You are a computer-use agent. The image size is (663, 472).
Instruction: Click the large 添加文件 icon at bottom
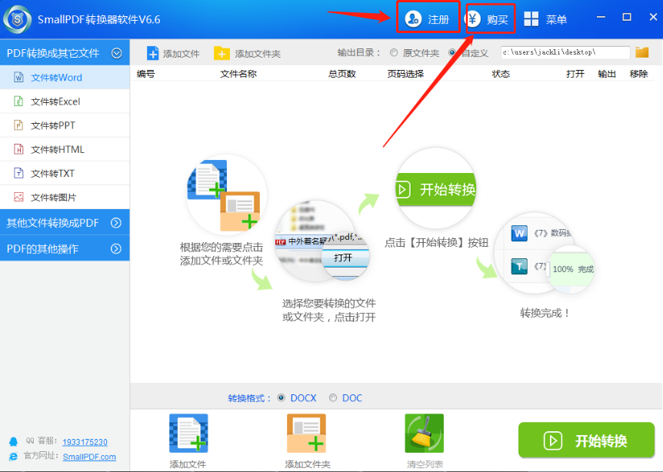188,434
